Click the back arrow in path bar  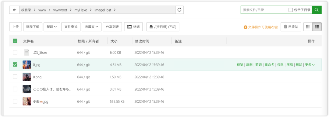(15, 10)
